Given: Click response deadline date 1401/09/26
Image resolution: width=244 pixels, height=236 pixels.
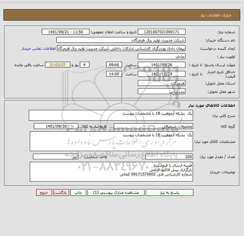Looking at the screenshot, I should [162, 65].
